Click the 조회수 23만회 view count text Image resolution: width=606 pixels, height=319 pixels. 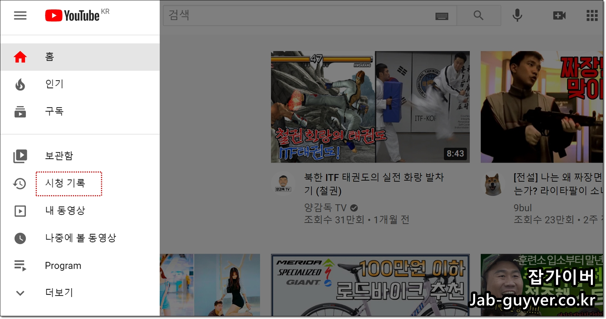pos(543,220)
